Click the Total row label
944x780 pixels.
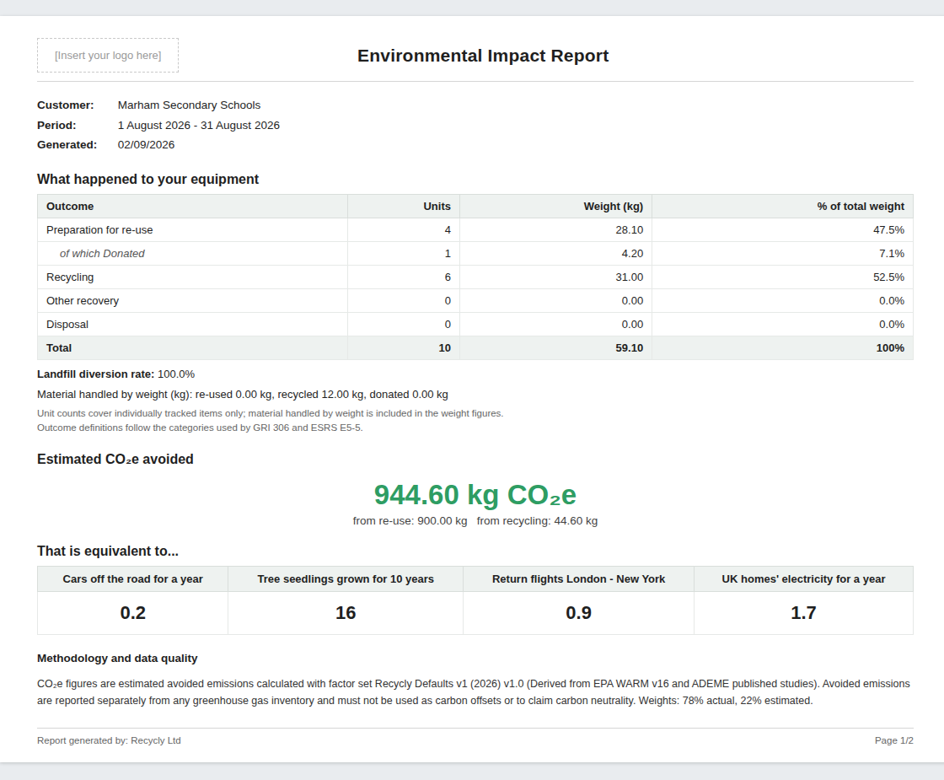pos(59,347)
